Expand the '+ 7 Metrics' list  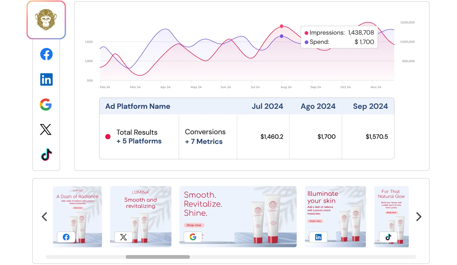pyautogui.click(x=204, y=142)
